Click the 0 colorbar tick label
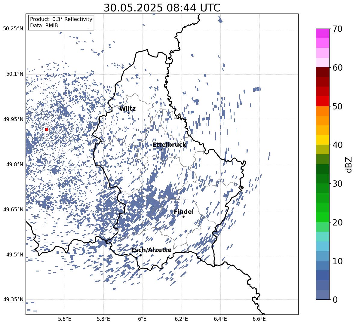 click(x=335, y=299)
